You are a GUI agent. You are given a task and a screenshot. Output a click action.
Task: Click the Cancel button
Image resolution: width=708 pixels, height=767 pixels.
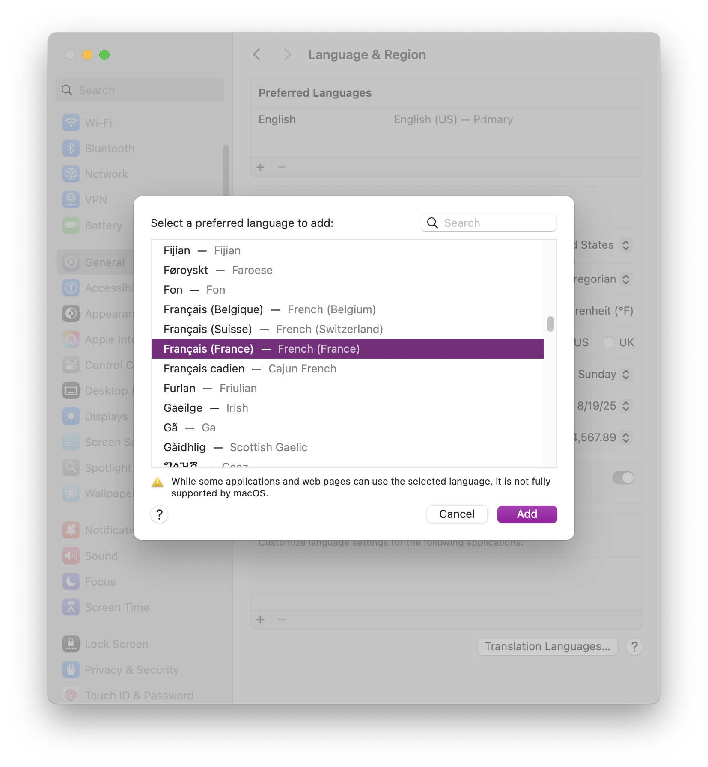pyautogui.click(x=457, y=514)
